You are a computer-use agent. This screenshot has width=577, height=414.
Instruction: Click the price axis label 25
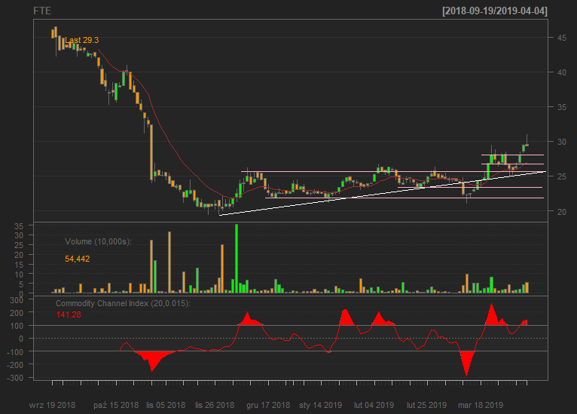click(561, 176)
